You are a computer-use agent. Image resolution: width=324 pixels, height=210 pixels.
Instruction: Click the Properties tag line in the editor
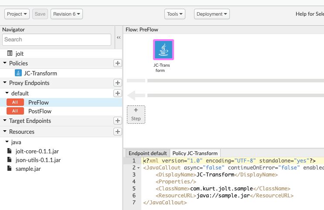176,182
